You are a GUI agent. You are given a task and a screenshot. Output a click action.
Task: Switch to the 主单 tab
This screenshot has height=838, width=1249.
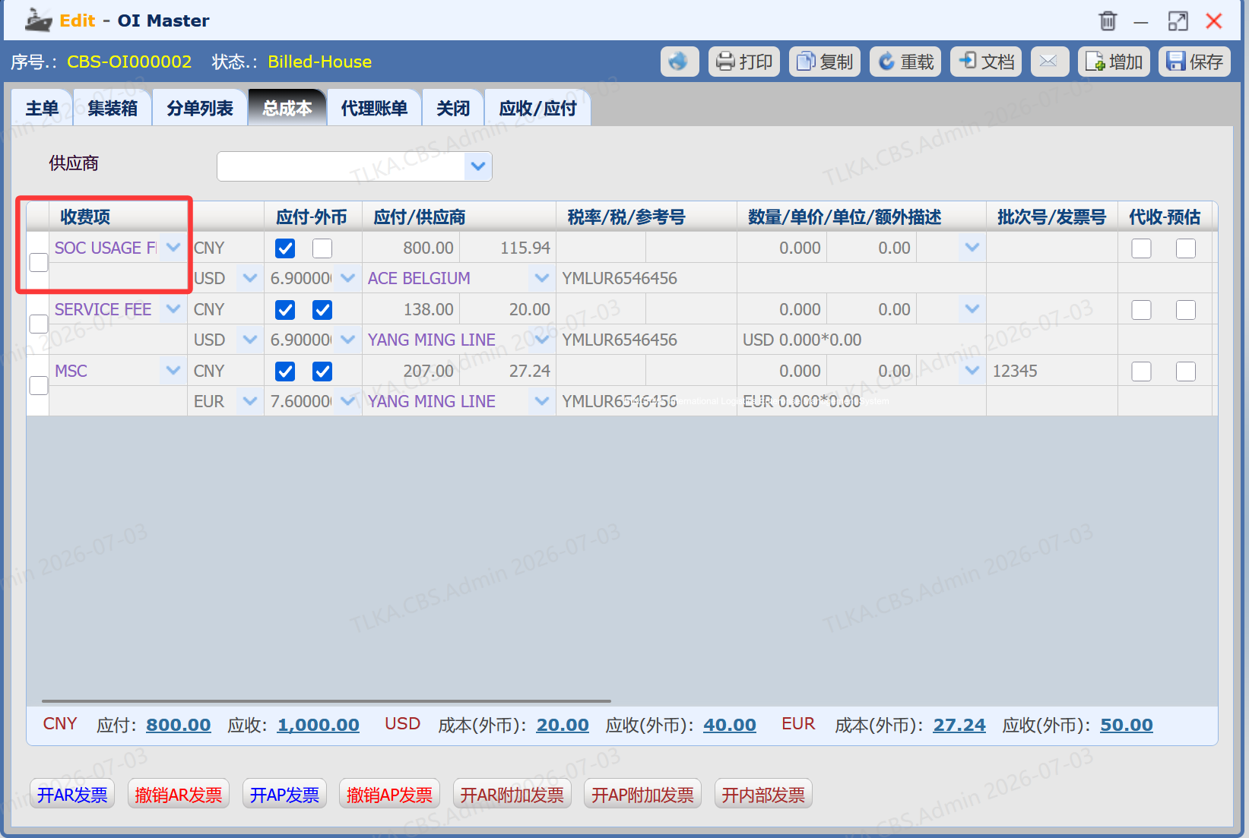[42, 108]
